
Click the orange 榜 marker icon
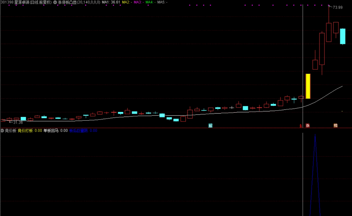click(335, 126)
